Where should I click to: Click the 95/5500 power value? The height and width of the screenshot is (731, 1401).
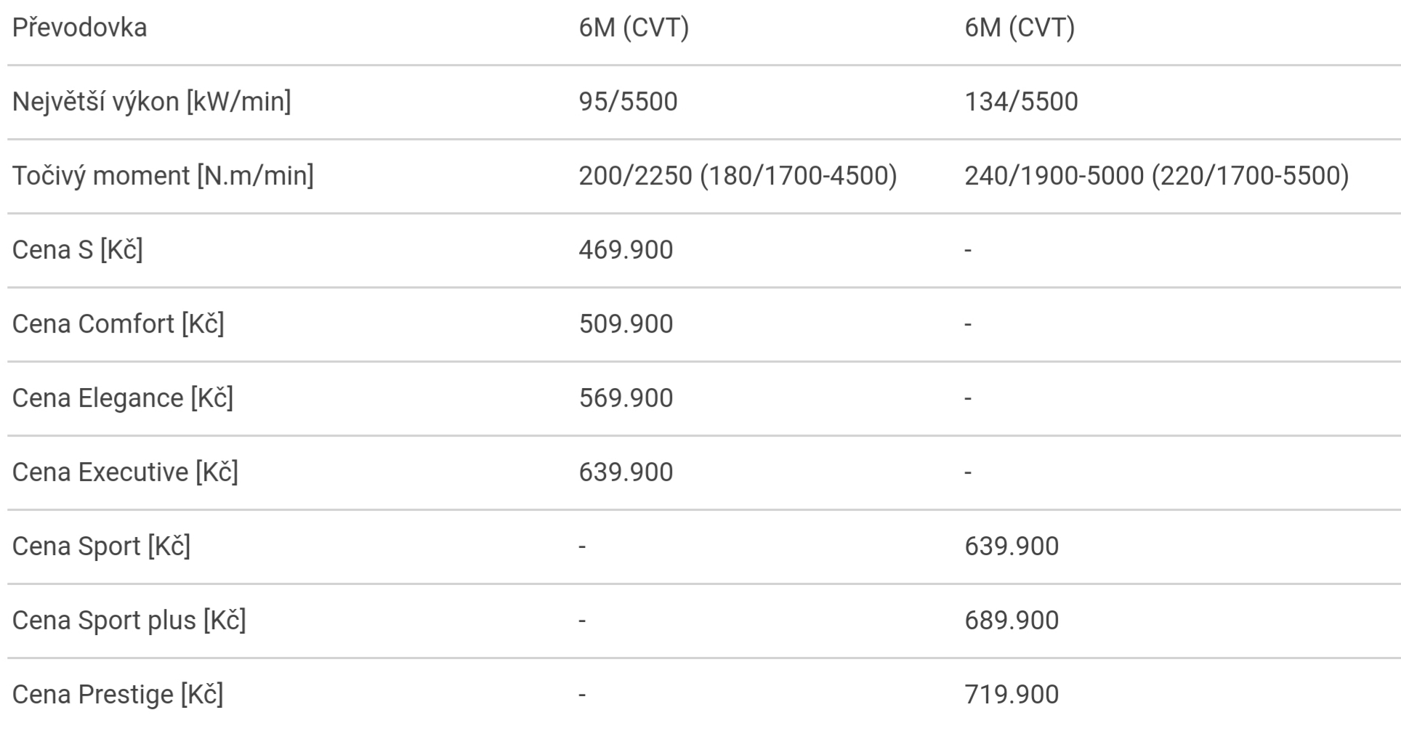tap(628, 102)
